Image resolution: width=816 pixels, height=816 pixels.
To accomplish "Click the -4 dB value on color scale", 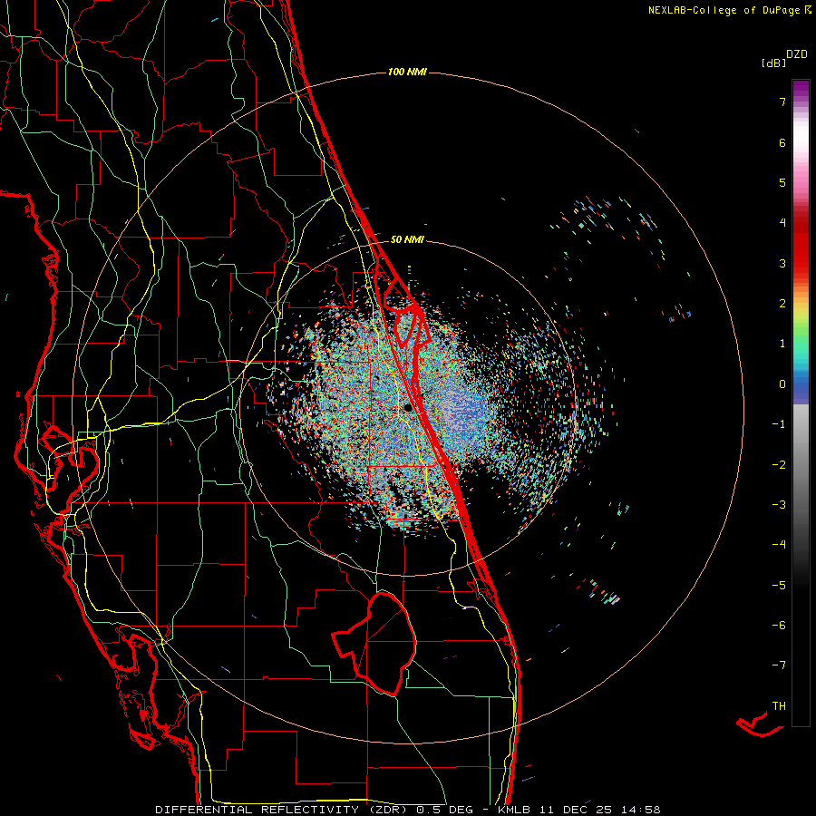I will click(779, 544).
